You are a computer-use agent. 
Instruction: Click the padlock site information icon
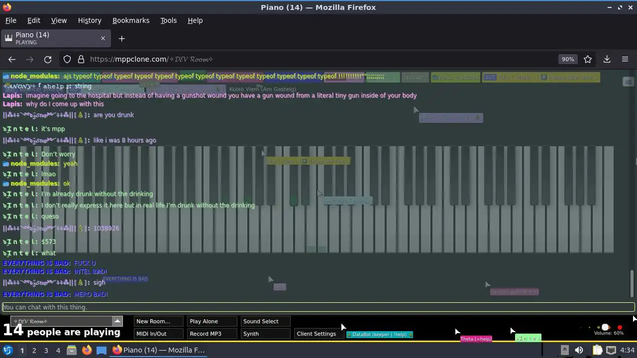[x=81, y=59]
